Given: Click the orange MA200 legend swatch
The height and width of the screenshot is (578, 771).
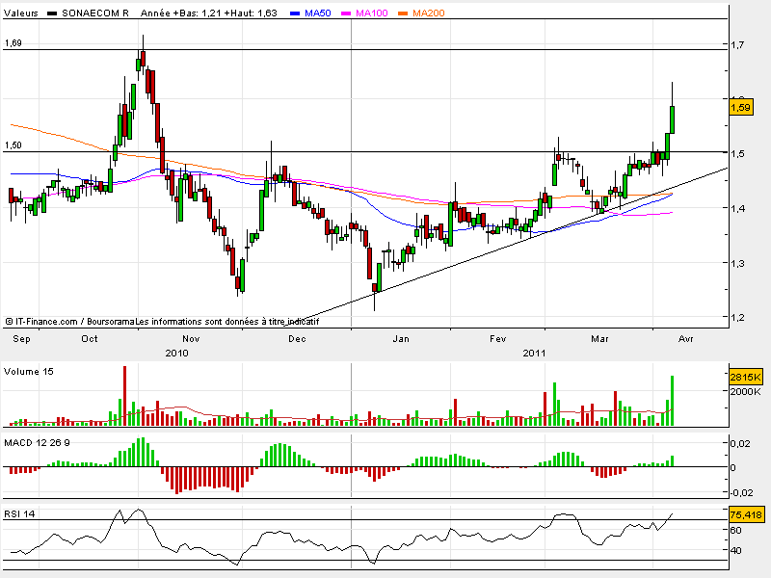Looking at the screenshot, I should pos(403,13).
